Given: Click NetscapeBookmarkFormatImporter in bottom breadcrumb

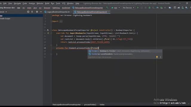Looking at the screenshot, I should [x=67, y=105].
